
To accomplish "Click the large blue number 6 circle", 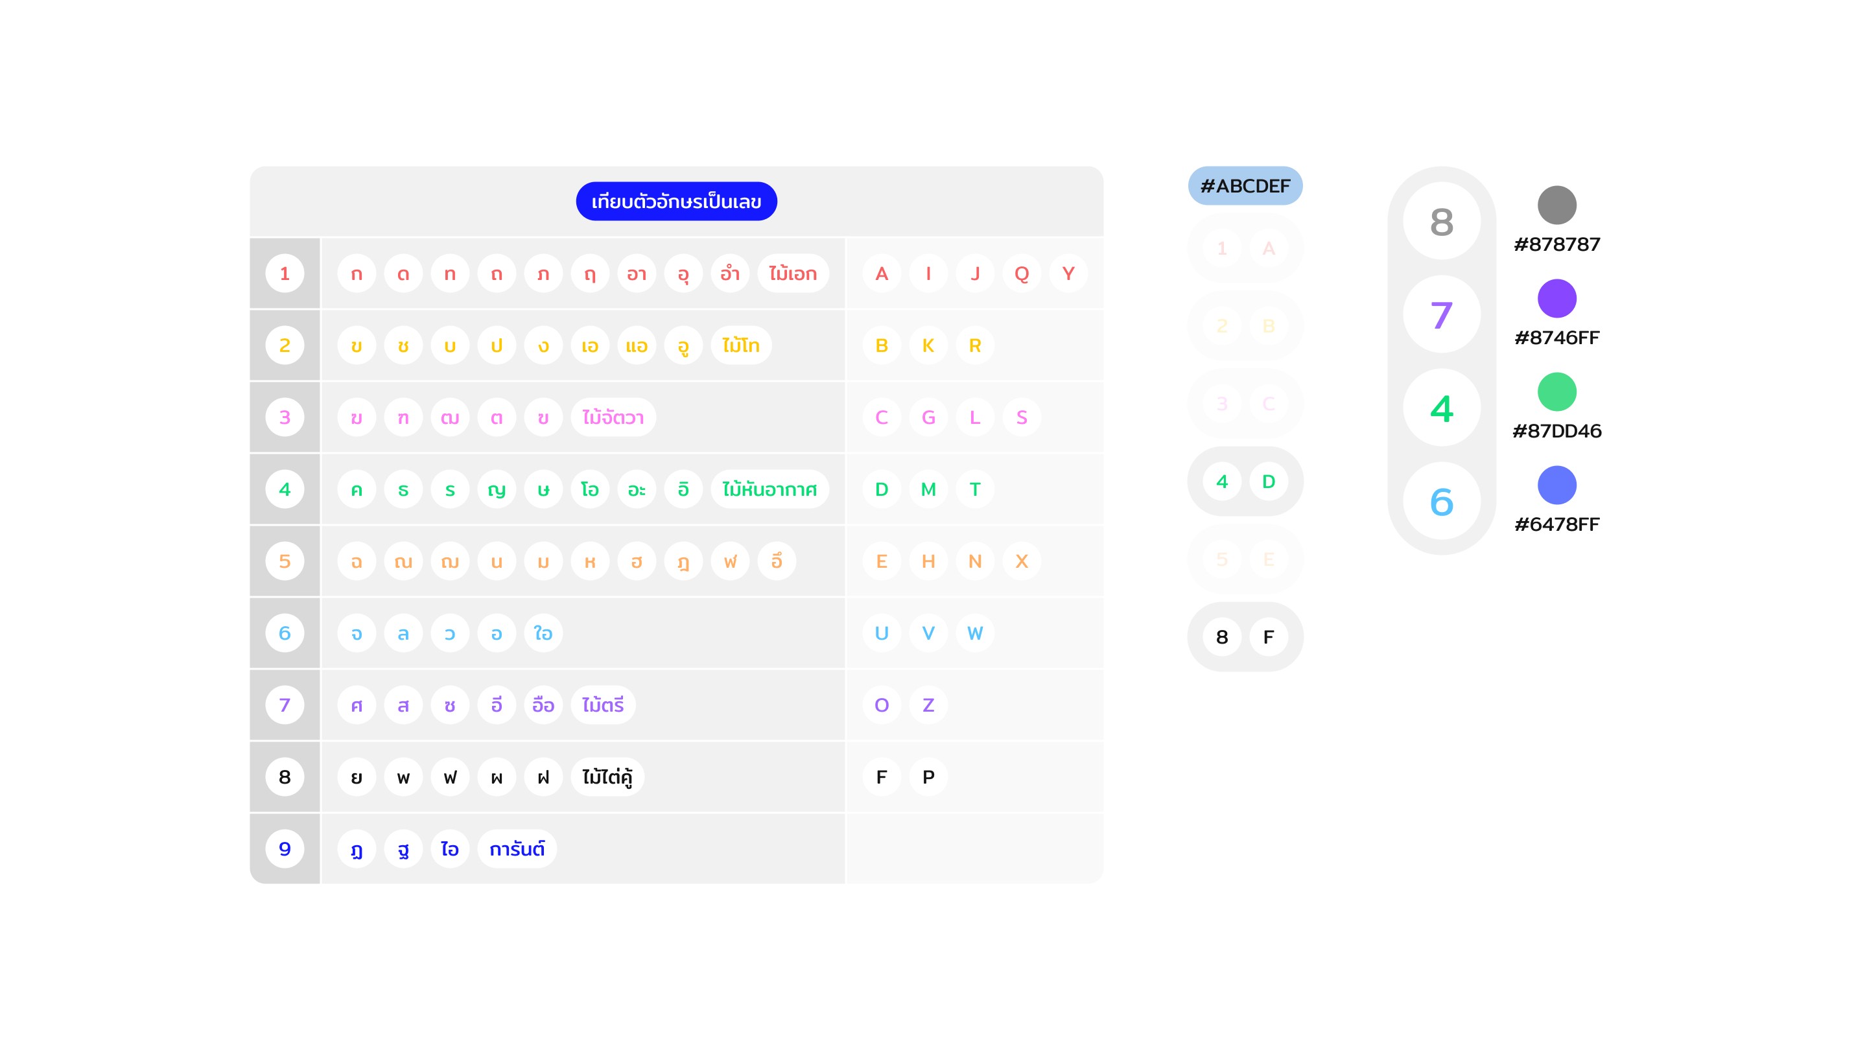I will click(x=1441, y=502).
